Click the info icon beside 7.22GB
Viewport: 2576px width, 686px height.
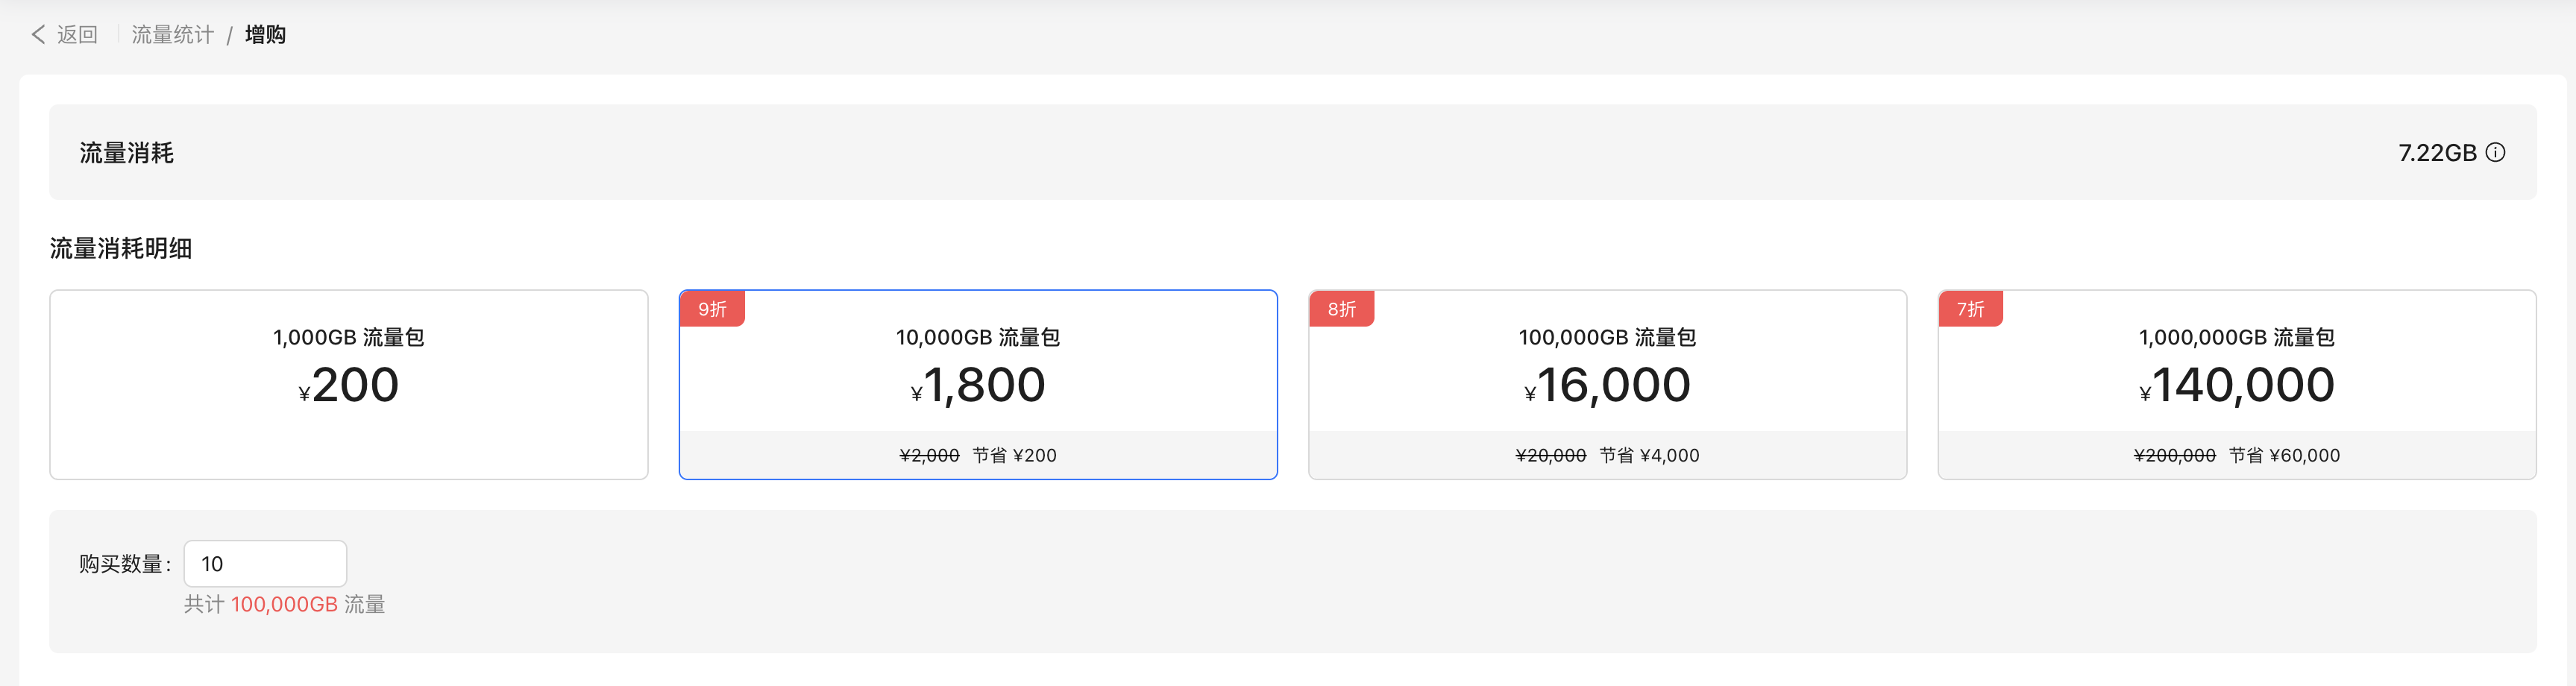pos(2496,152)
